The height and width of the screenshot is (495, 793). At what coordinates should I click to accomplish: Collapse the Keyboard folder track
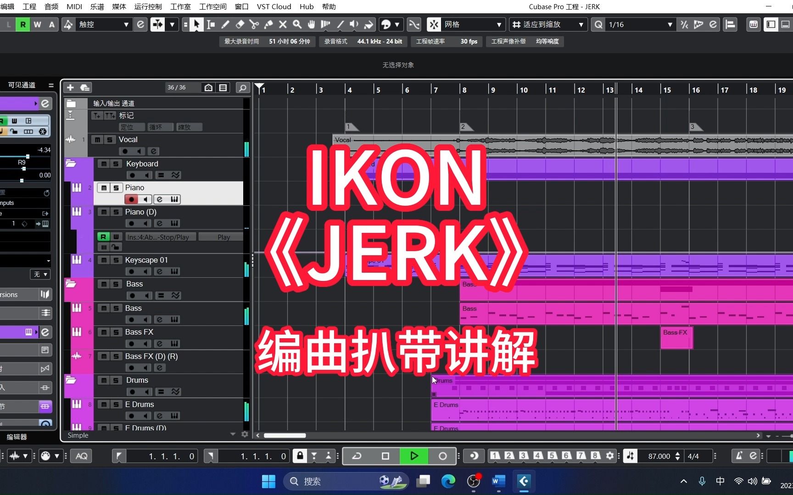(x=71, y=163)
